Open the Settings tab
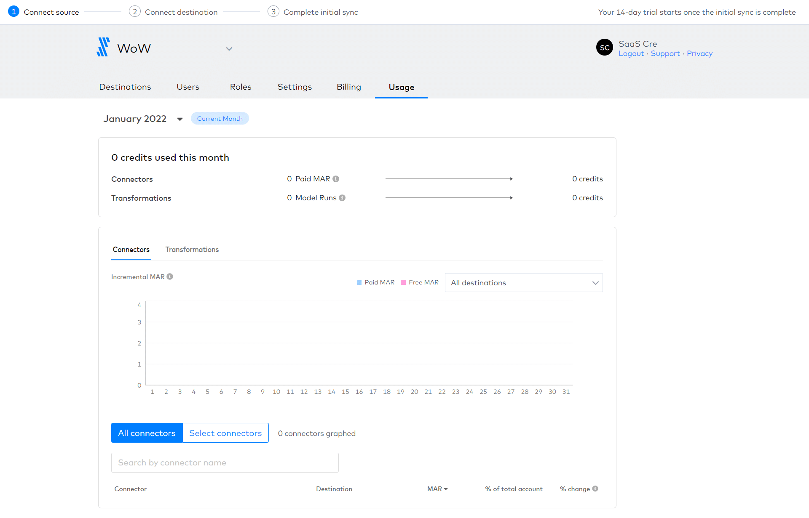This screenshot has height=518, width=809. (x=295, y=87)
